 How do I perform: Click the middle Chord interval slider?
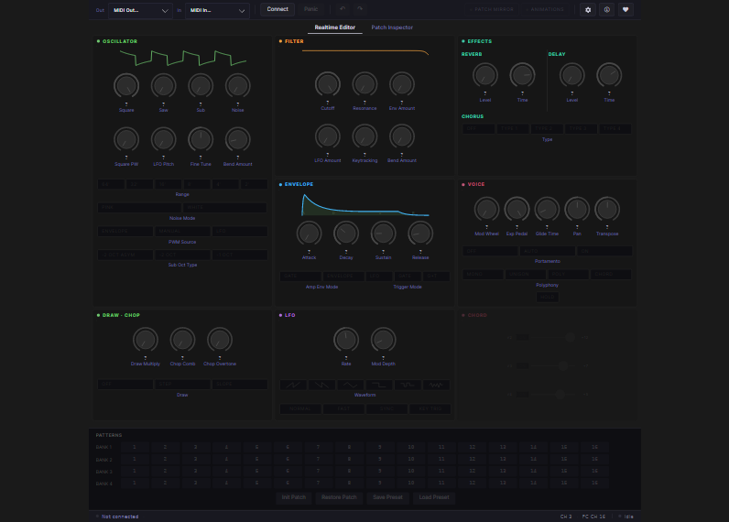pos(554,366)
